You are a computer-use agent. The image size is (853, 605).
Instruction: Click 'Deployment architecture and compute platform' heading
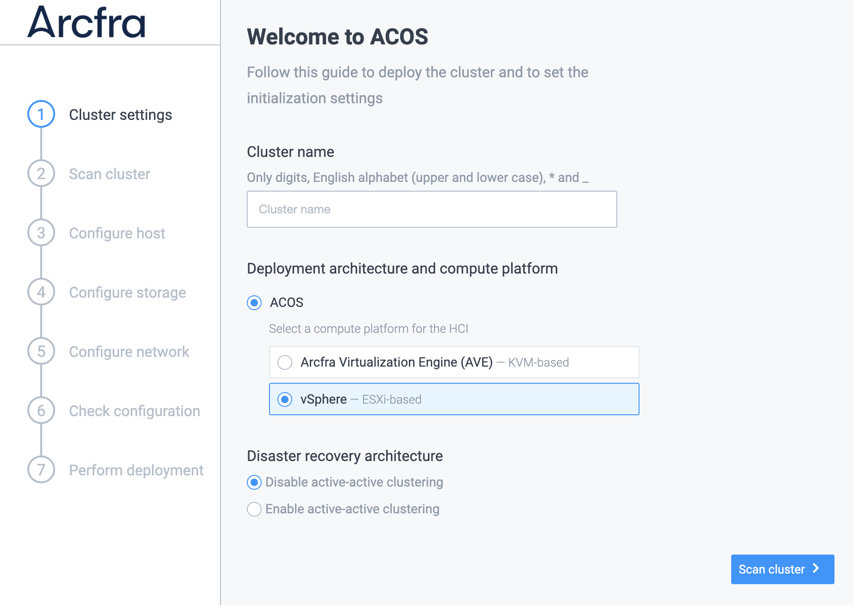coord(402,268)
